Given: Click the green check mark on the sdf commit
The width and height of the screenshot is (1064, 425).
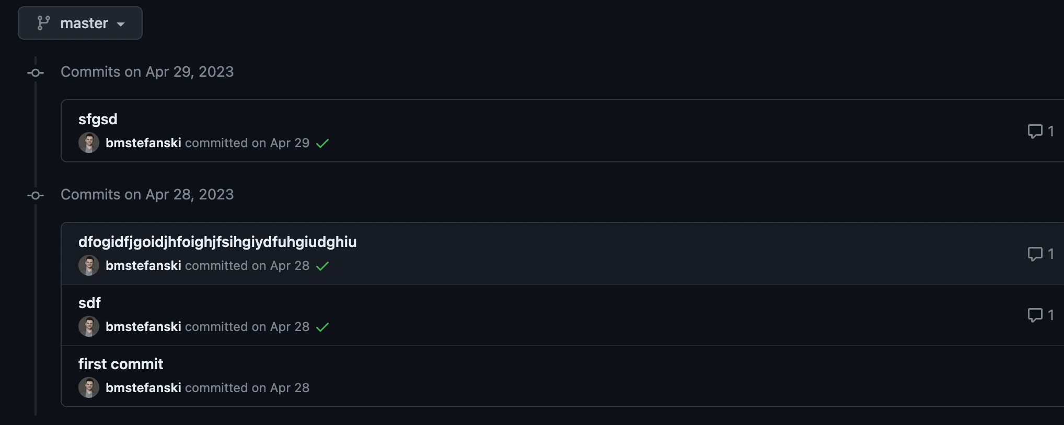Looking at the screenshot, I should (x=323, y=327).
